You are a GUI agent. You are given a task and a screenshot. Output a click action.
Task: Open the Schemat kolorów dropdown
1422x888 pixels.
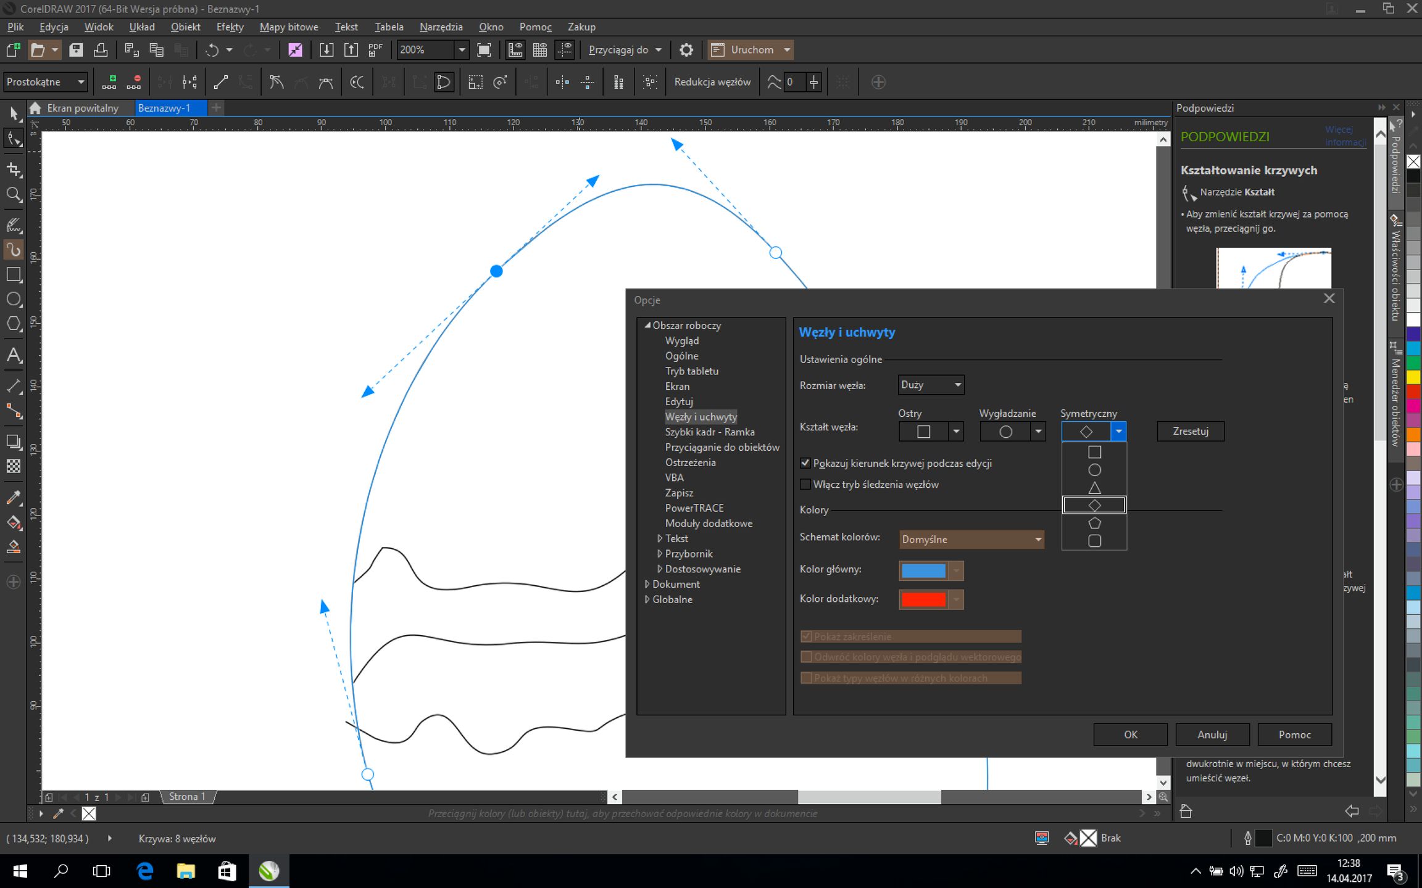(x=971, y=540)
